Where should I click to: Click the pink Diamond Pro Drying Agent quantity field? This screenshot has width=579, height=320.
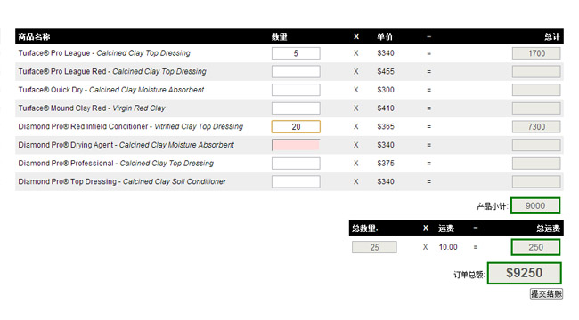pyautogui.click(x=296, y=145)
